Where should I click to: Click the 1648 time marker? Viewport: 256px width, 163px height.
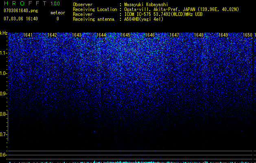point(199,35)
